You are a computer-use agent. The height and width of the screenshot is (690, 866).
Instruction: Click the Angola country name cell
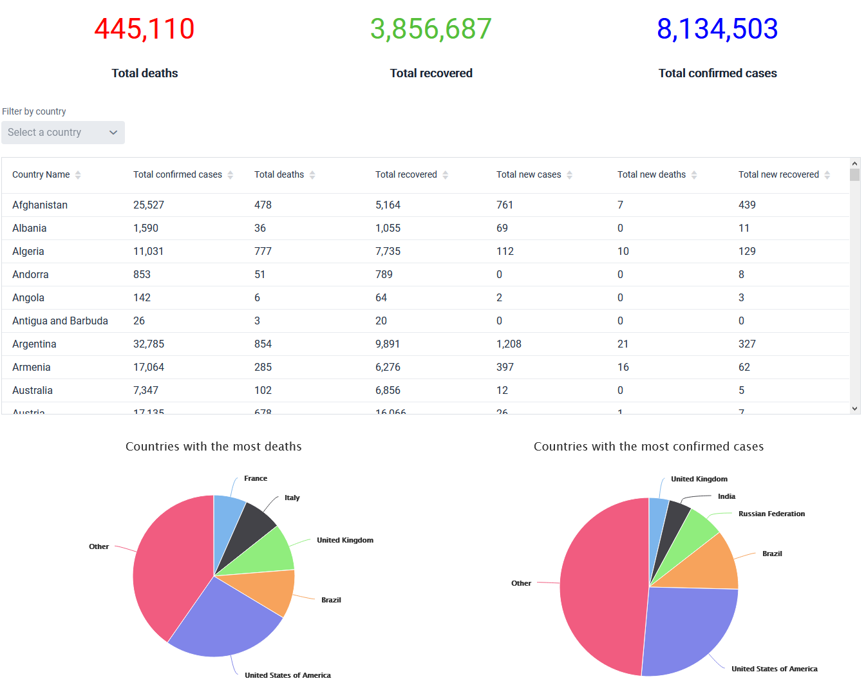point(28,297)
